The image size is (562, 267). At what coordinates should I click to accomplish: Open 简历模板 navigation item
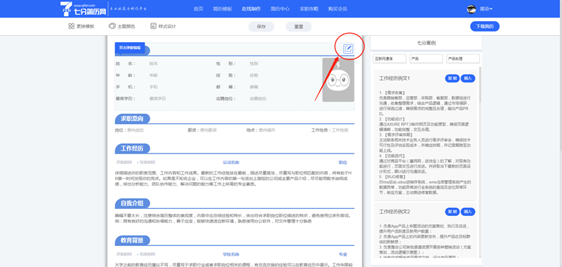tap(222, 9)
